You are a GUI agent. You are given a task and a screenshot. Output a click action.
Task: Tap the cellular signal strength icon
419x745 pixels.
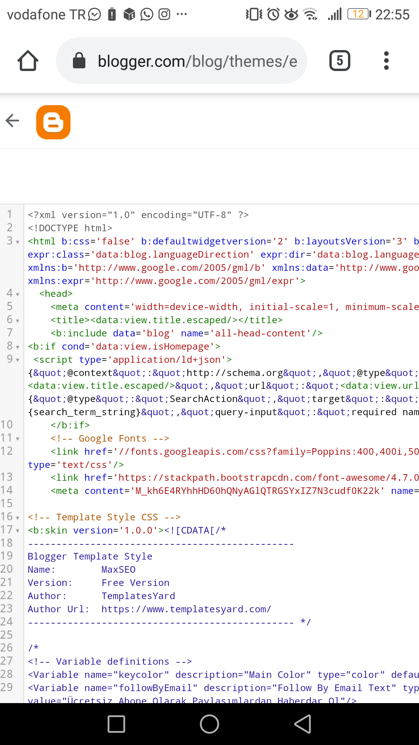click(334, 15)
